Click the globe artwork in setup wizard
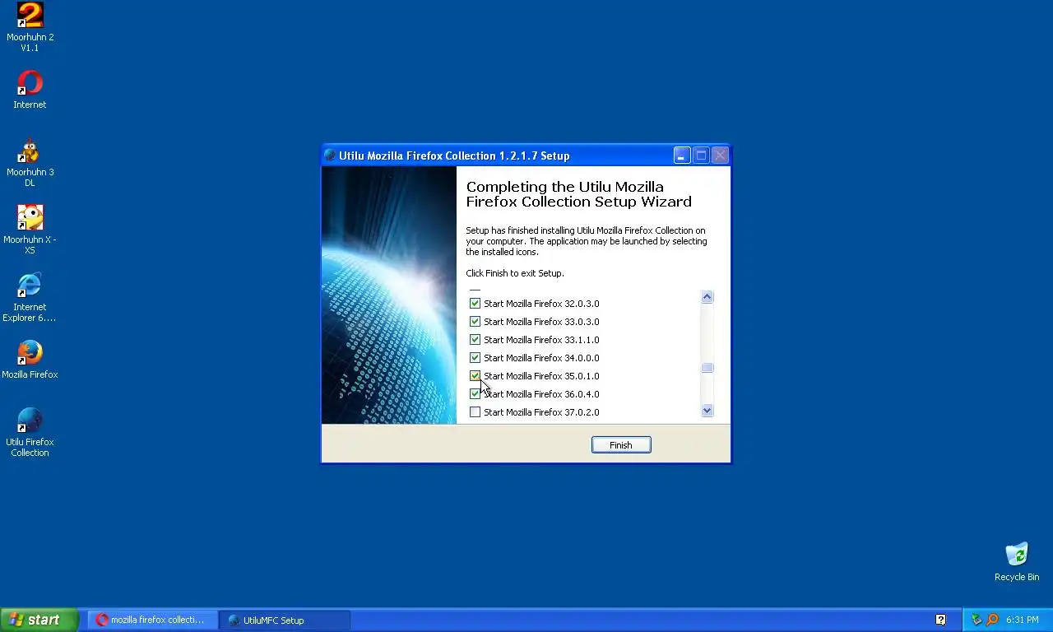 tap(389, 295)
